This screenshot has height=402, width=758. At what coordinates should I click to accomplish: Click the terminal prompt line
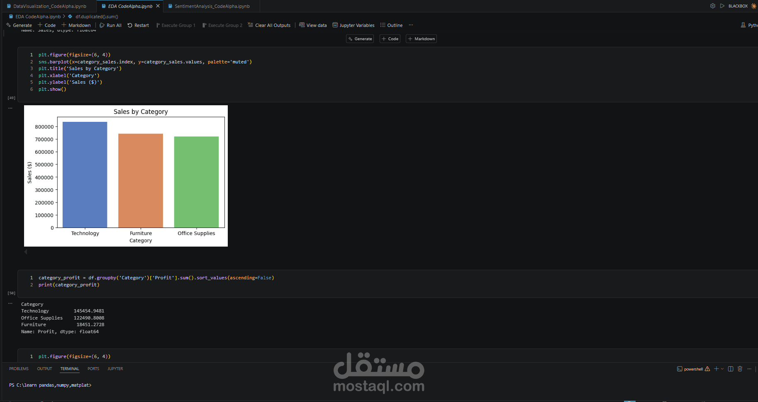50,385
